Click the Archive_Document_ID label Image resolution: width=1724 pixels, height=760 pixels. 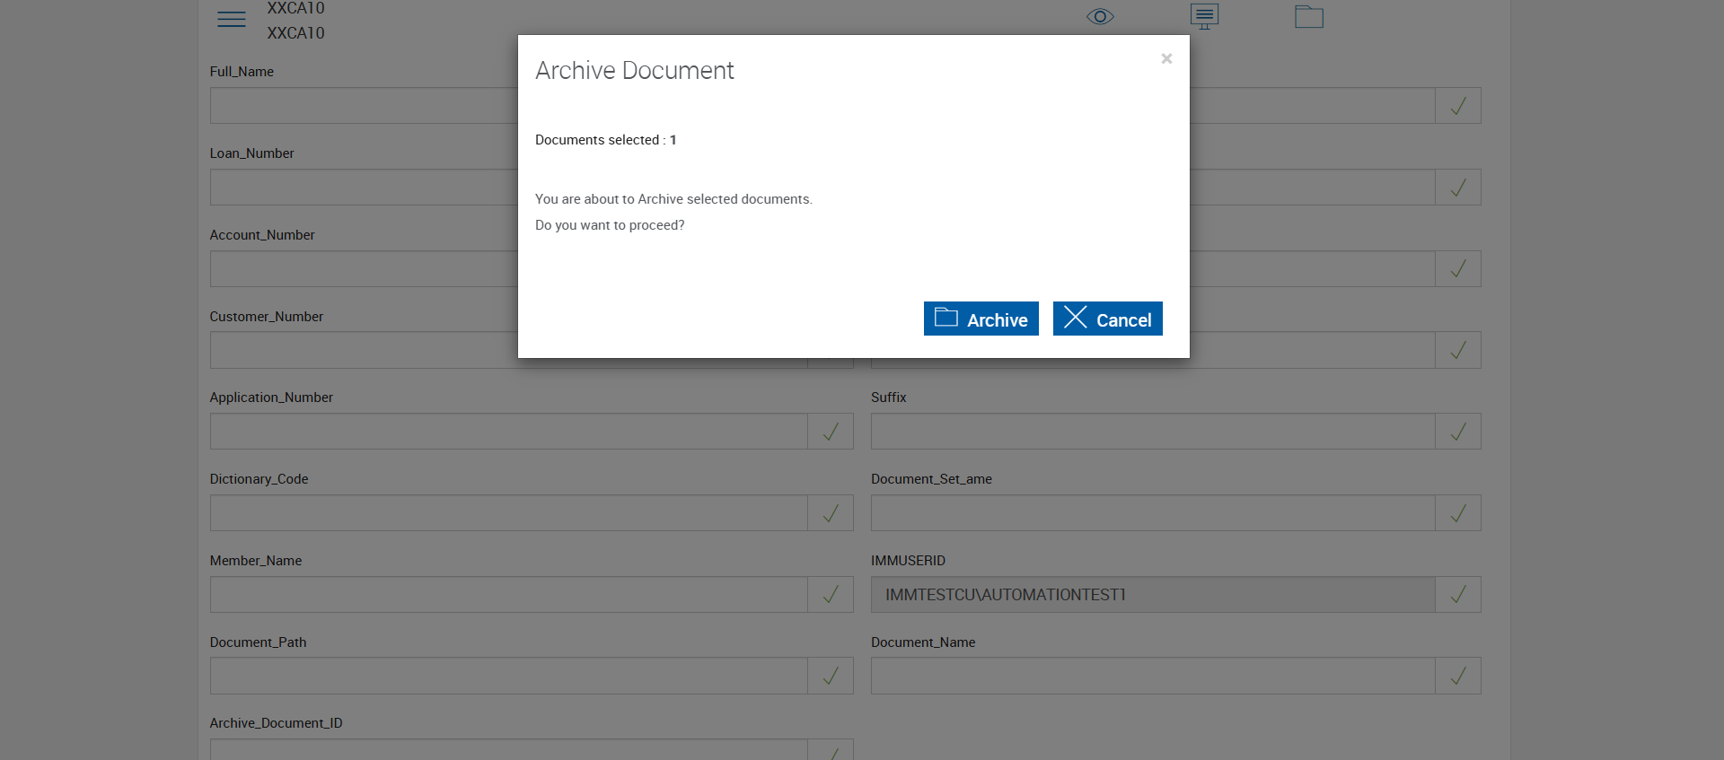(277, 723)
